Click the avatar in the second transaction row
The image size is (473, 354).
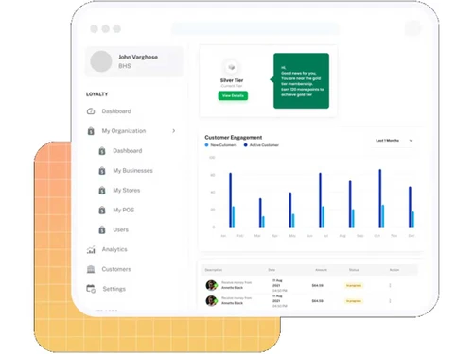point(211,301)
